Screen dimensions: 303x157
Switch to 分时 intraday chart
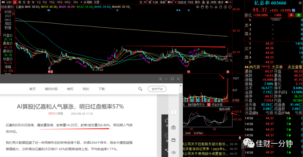click(x=9, y=2)
